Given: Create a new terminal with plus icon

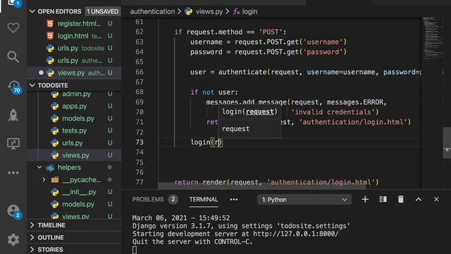Looking at the screenshot, I should 365,199.
